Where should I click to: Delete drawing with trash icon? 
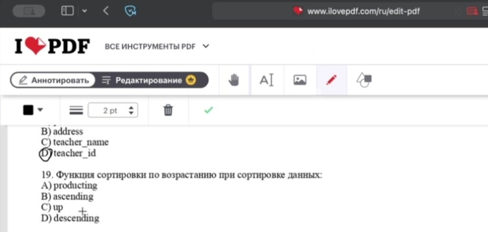pos(168,110)
